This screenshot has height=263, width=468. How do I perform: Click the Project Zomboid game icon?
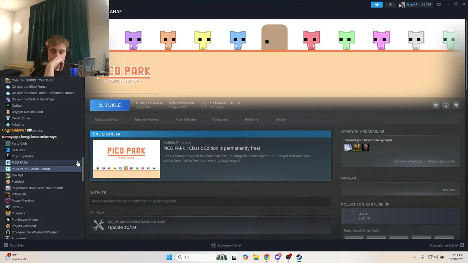click(x=8, y=226)
